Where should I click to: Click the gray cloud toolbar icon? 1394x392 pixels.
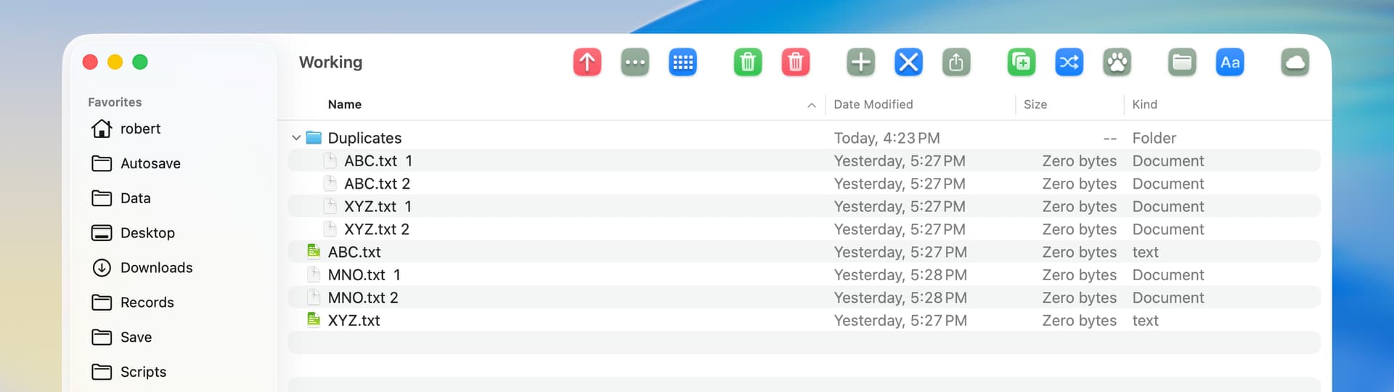[x=1295, y=62]
